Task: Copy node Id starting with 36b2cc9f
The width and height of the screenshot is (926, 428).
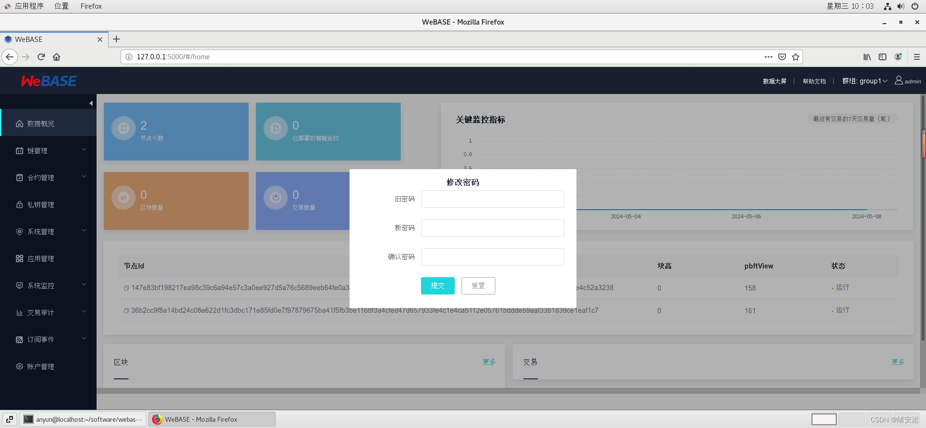Action: (126, 311)
